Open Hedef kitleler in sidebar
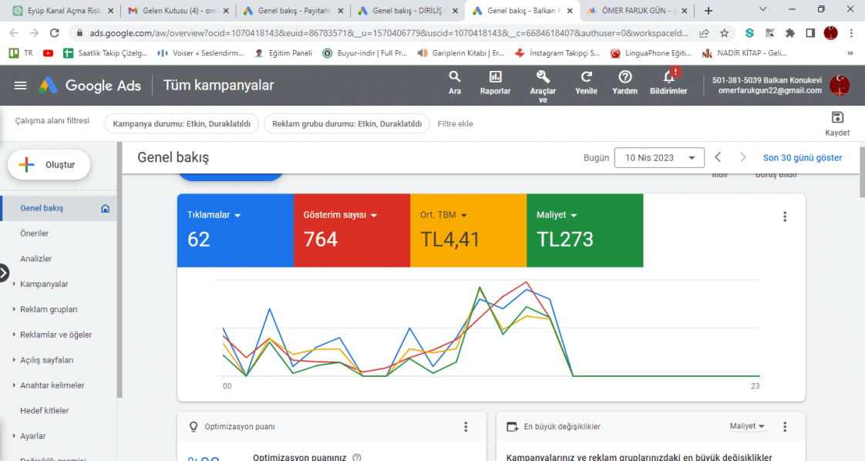Viewport: 865px width, 461px height. pyautogui.click(x=45, y=411)
